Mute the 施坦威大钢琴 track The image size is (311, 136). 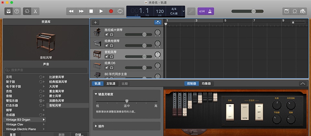pos(107,34)
